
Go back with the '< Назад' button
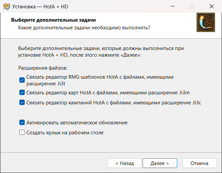click(x=125, y=163)
